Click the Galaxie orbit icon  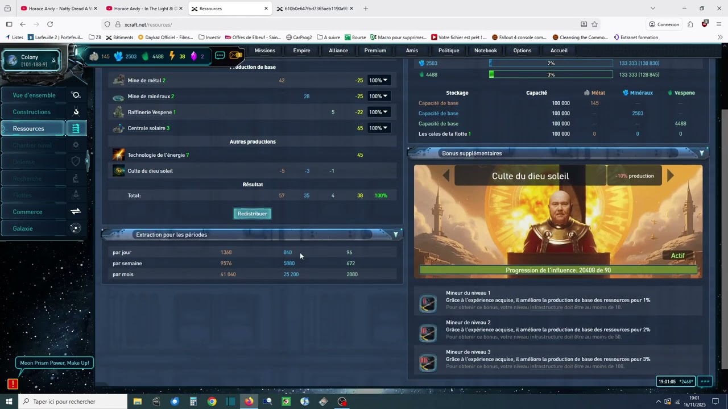tap(76, 228)
